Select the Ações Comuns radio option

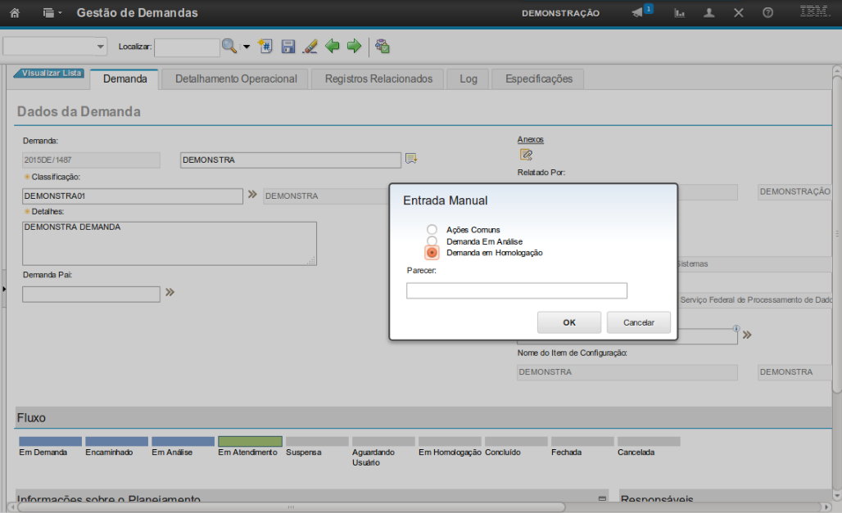tap(432, 230)
